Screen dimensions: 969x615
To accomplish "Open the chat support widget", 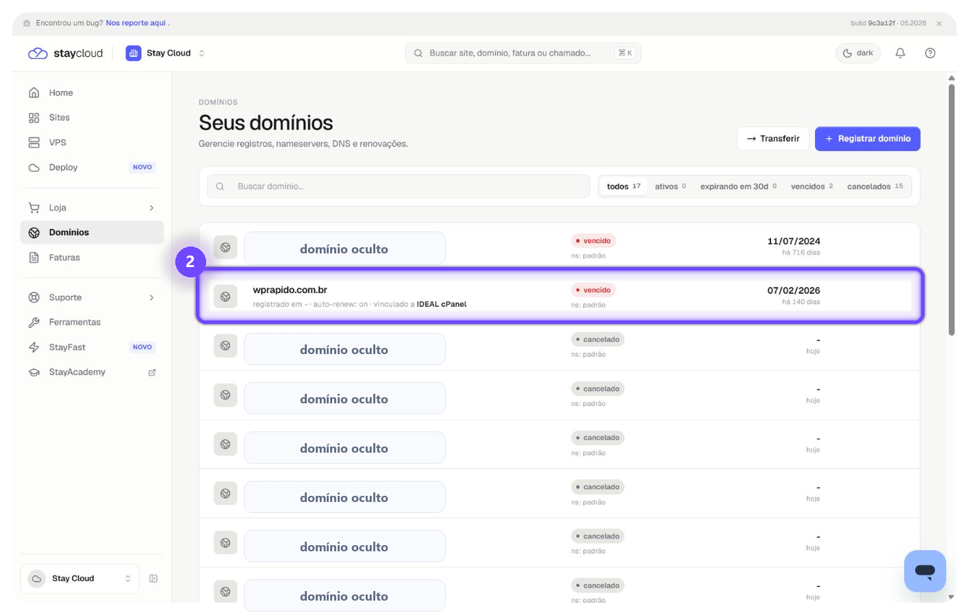I will (924, 571).
